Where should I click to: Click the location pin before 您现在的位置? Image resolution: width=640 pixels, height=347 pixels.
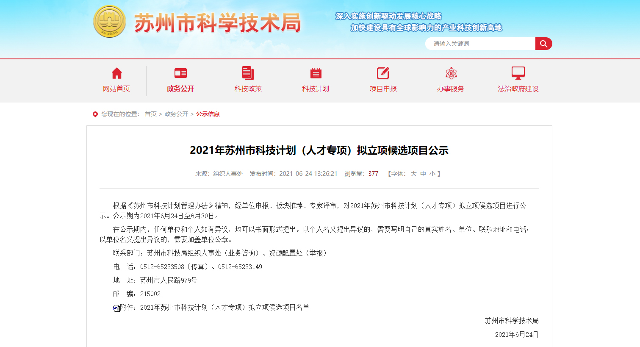coord(95,114)
